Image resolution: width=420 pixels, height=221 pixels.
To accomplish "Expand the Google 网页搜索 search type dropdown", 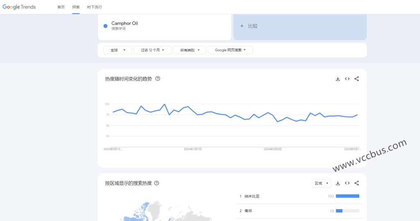I will pos(230,50).
